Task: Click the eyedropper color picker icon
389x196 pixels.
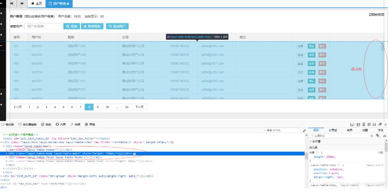Action: point(304,131)
